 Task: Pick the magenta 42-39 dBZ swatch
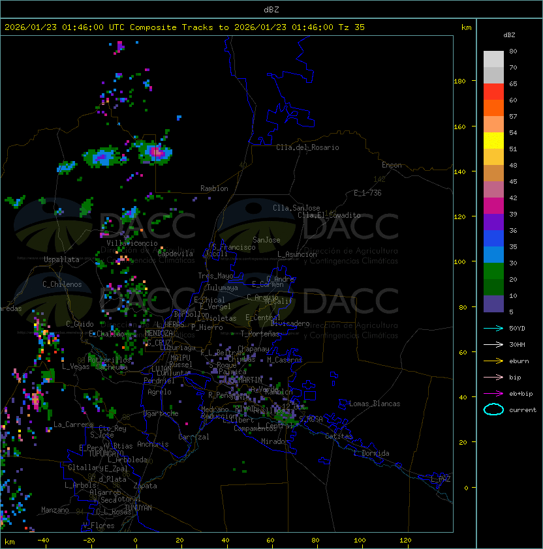[x=493, y=206]
